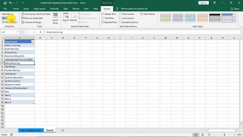
Task: Select the black table style swatch
Action: (215, 18)
